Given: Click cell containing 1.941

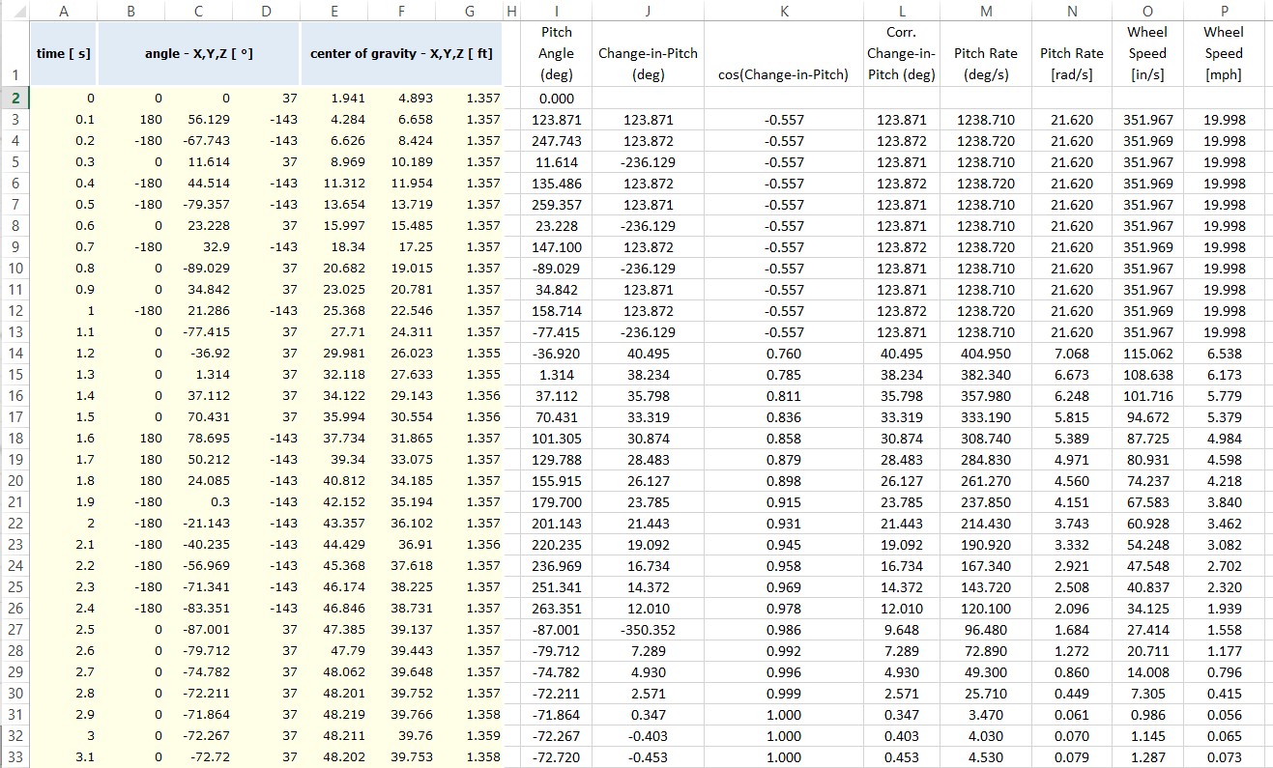Looking at the screenshot, I should pyautogui.click(x=333, y=99).
